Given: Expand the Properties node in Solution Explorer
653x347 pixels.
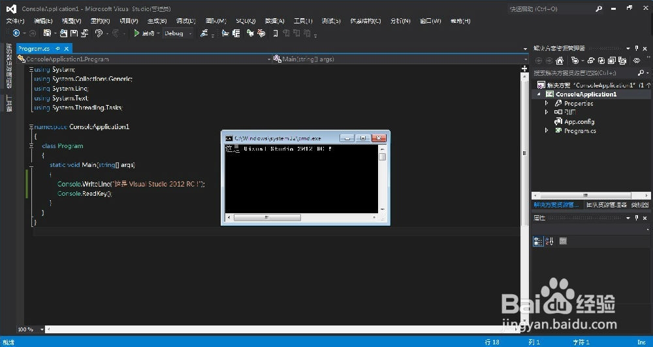Looking at the screenshot, I should coord(547,103).
